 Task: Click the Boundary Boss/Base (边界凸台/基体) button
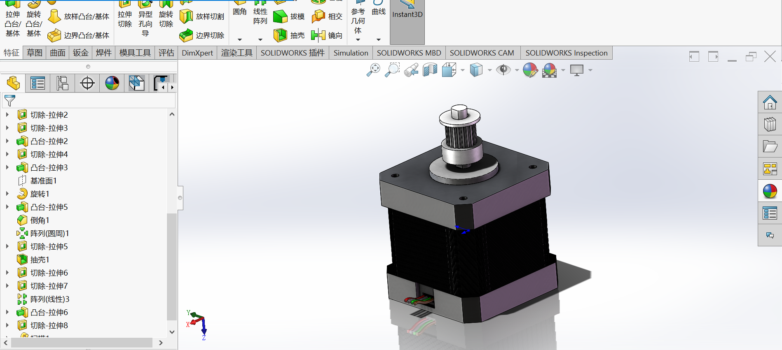coord(79,35)
